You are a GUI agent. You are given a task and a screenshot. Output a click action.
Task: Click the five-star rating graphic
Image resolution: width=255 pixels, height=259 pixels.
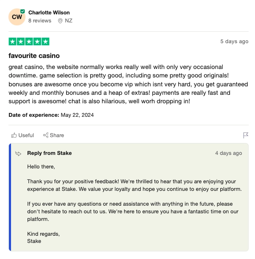[29, 41]
